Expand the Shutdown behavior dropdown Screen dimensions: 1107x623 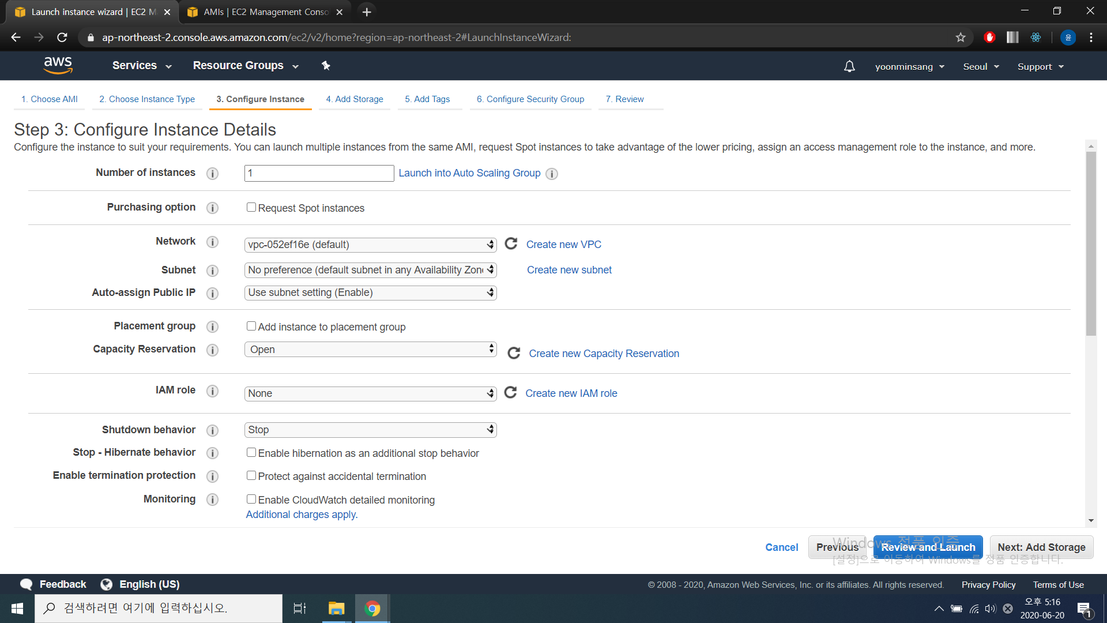(x=370, y=430)
